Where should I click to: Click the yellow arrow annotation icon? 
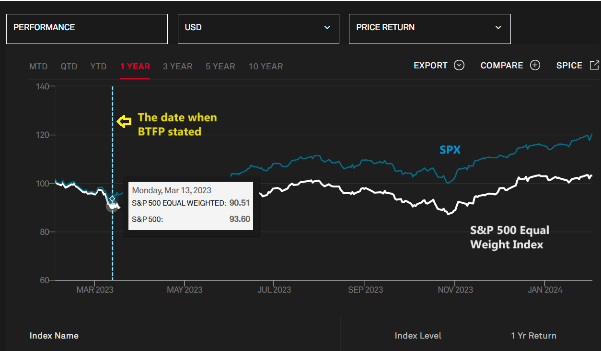tap(125, 122)
